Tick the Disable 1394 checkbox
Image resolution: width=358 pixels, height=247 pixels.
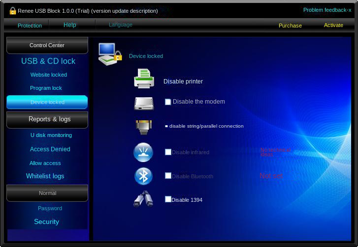(x=168, y=199)
